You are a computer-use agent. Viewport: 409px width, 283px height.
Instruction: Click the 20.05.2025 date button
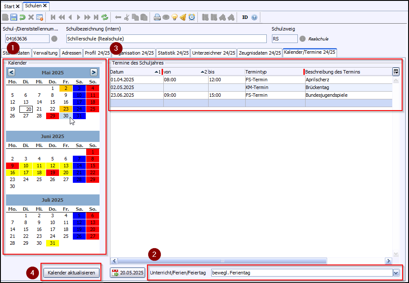[128, 273]
